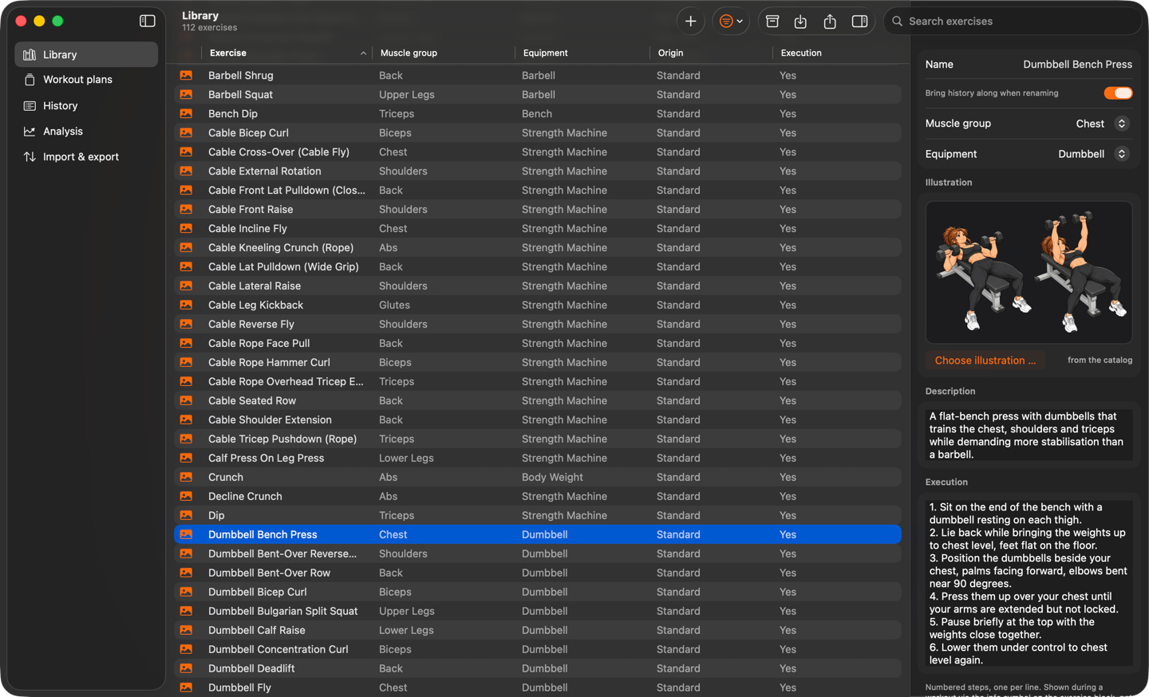The image size is (1149, 697).
Task: Click the share export toolbar icon
Action: pyautogui.click(x=830, y=22)
